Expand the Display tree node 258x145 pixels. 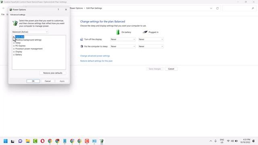(14, 52)
